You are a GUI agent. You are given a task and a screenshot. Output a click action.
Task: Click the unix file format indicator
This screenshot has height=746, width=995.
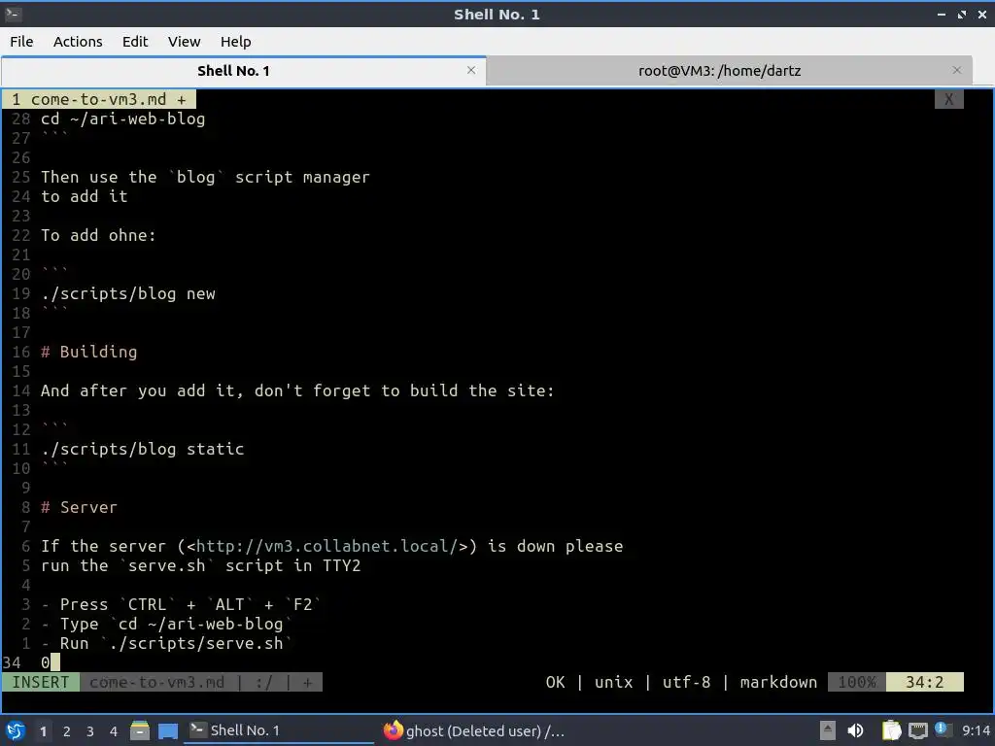pyautogui.click(x=614, y=682)
